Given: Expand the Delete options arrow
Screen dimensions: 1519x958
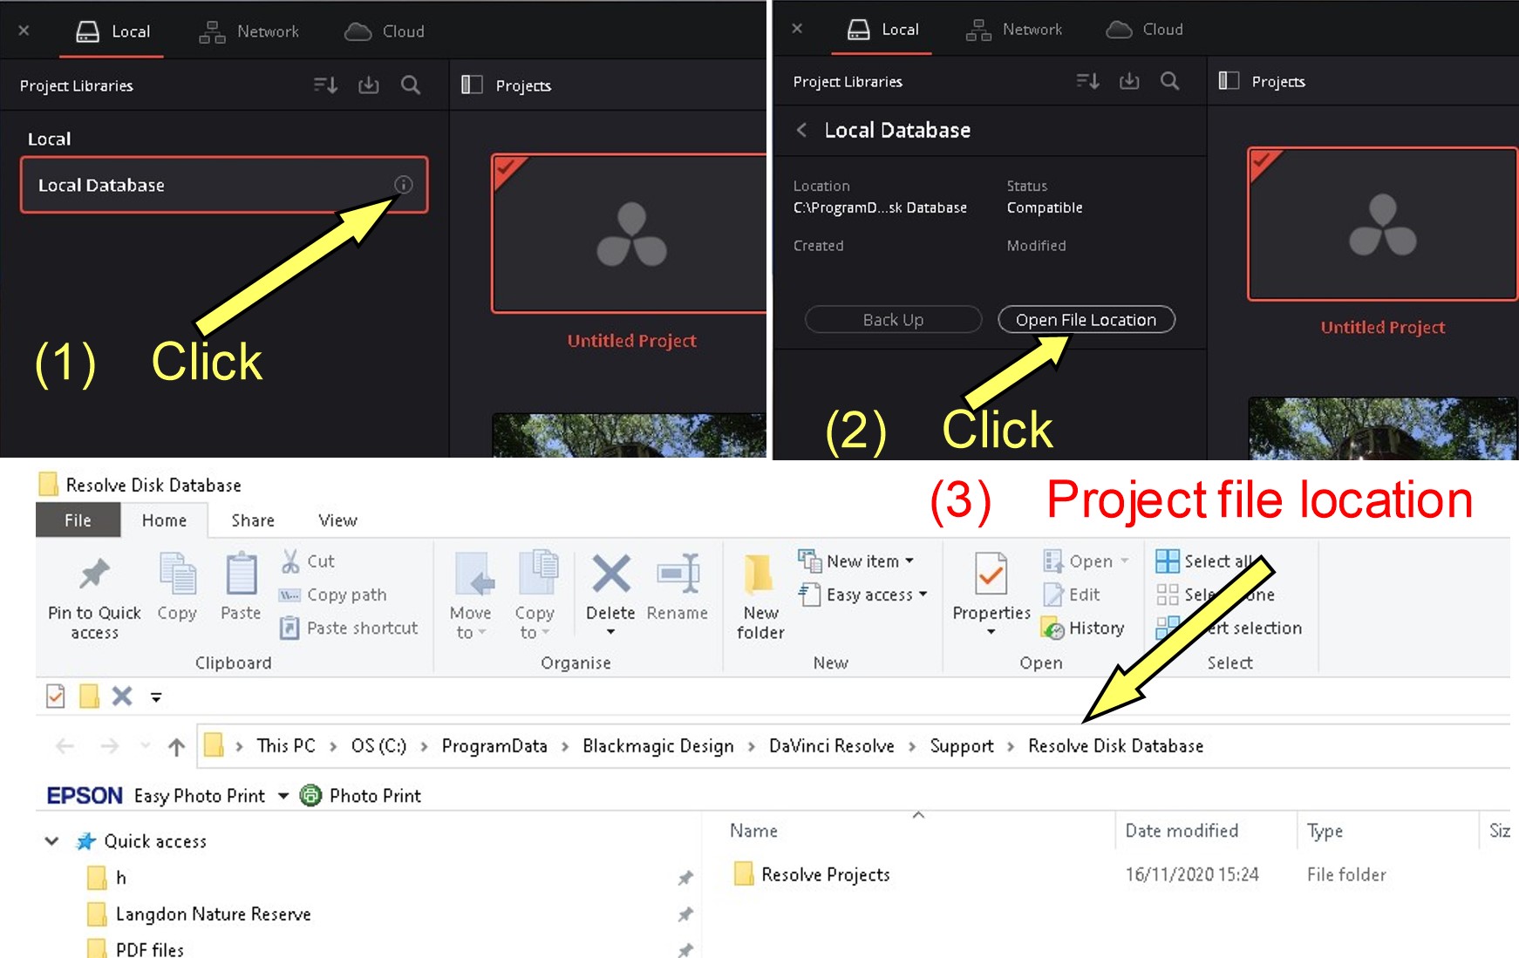Looking at the screenshot, I should (x=610, y=631).
